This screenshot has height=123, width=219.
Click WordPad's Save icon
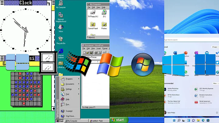pyautogui.click(x=91, y=53)
